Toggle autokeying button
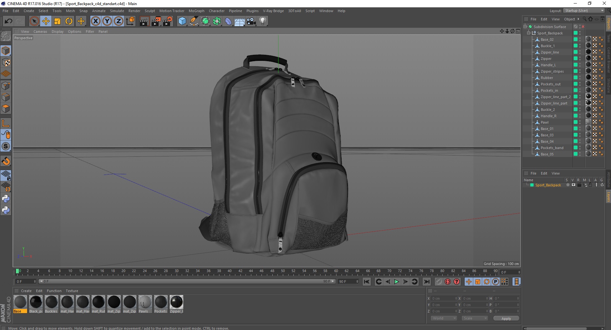Viewport: 611px width, 330px height. 448,282
